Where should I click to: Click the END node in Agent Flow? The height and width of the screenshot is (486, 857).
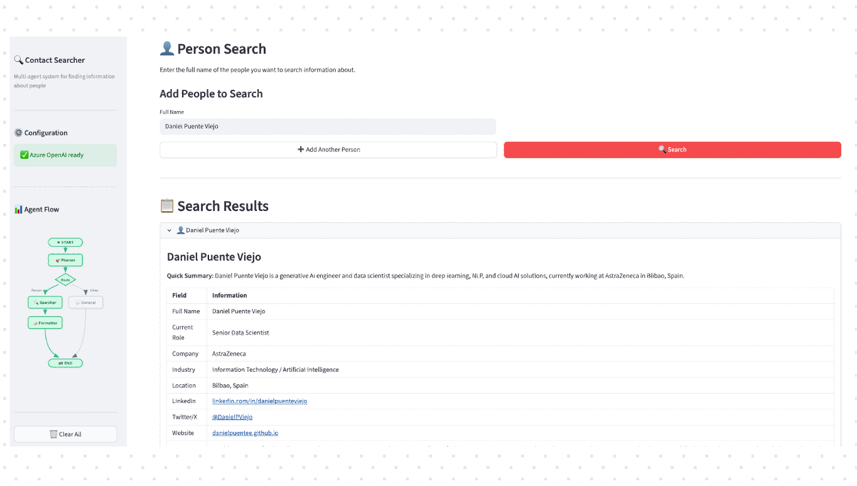(65, 363)
